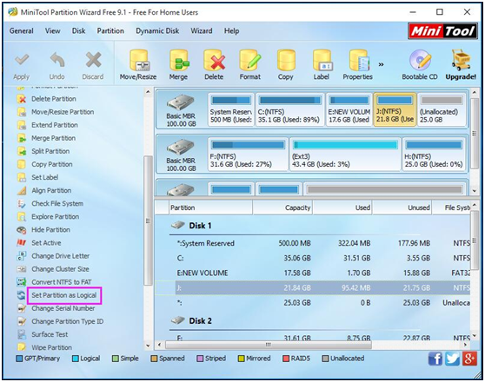Viewport: 485px width, 382px height.
Task: Click the Delete Partition sidebar icon
Action: coord(22,99)
